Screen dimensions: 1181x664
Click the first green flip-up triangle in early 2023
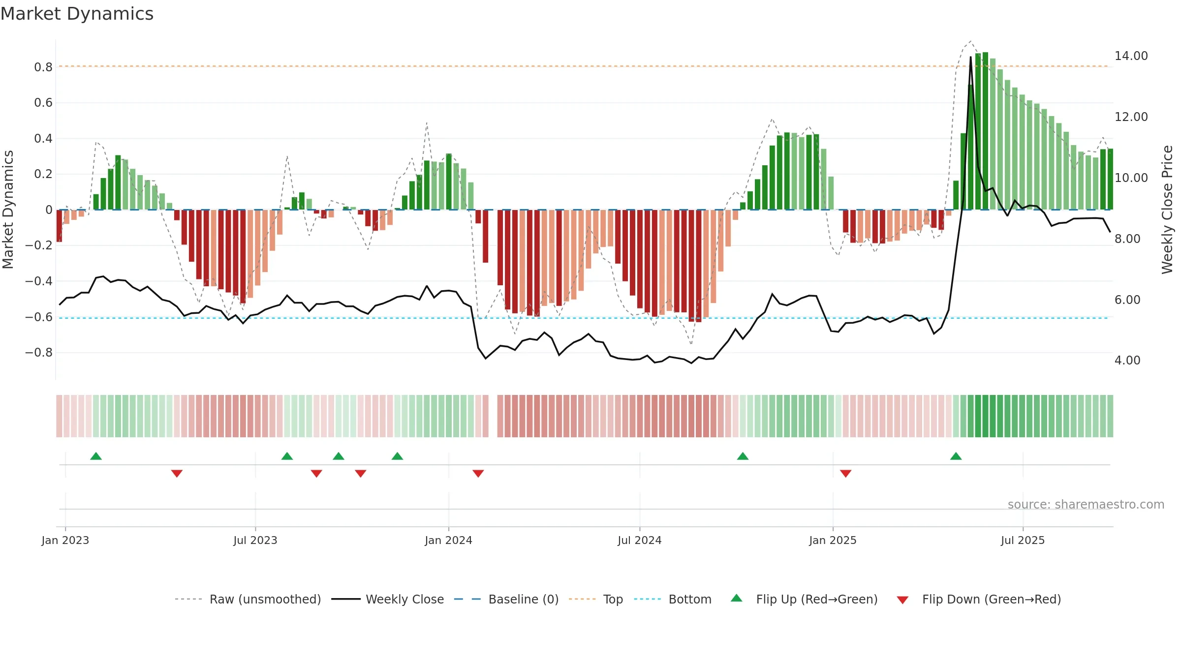[96, 456]
